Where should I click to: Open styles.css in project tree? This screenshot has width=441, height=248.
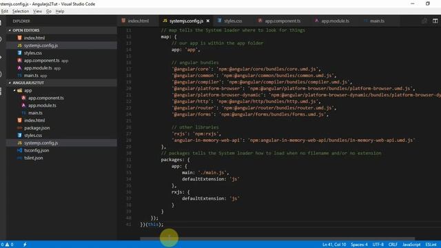(x=33, y=136)
